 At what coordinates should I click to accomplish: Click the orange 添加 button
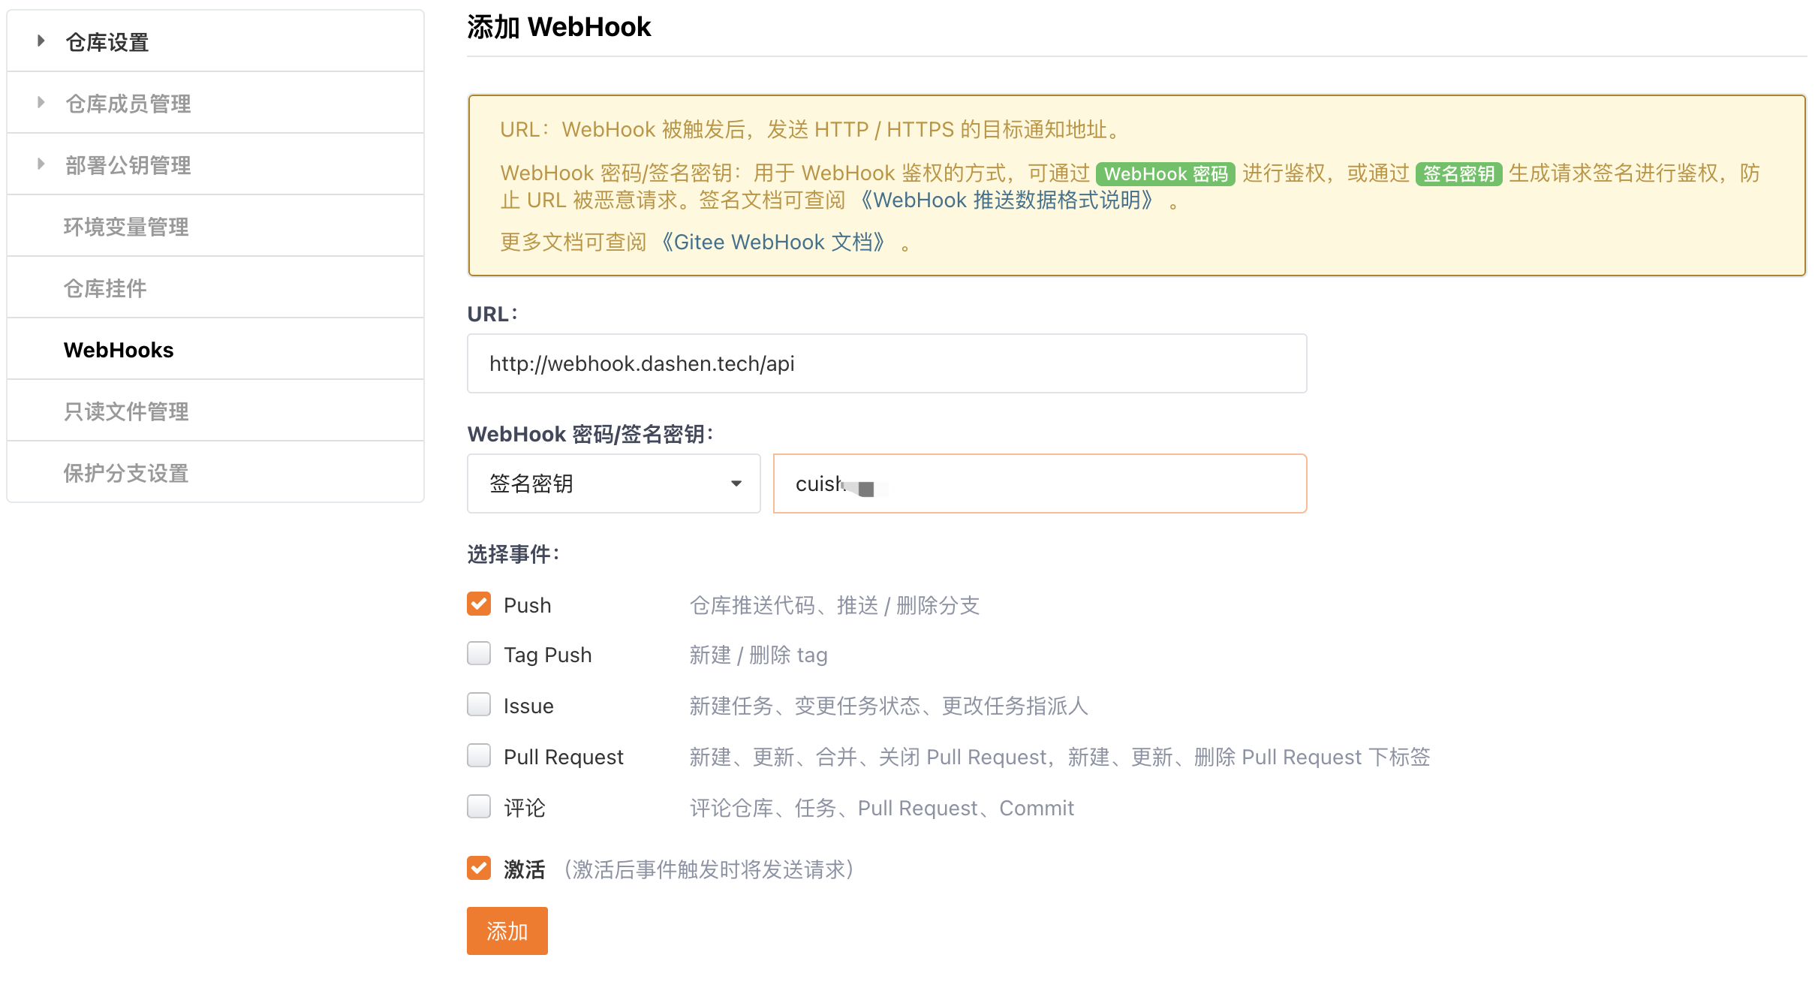click(x=507, y=931)
